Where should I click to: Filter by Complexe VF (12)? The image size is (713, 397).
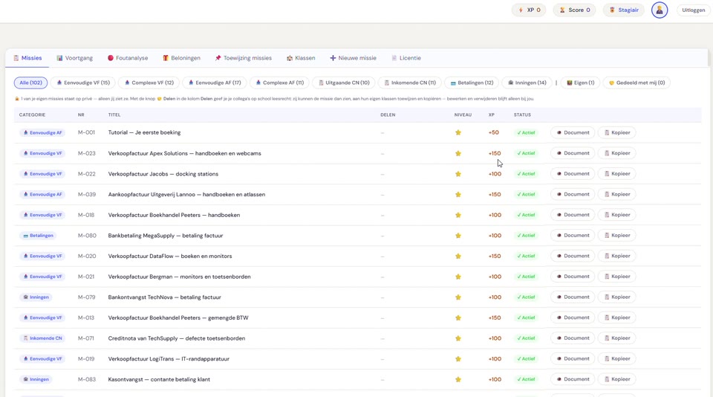coord(149,83)
